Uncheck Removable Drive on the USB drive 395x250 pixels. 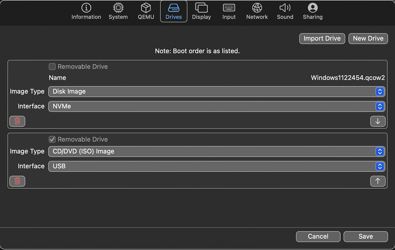tap(52, 139)
